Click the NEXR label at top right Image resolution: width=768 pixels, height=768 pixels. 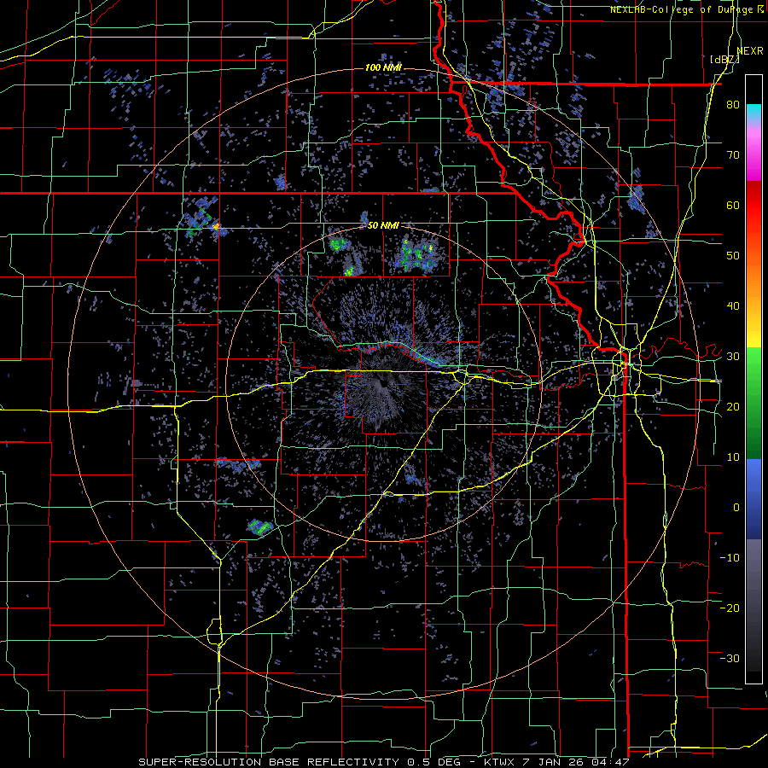pyautogui.click(x=749, y=51)
